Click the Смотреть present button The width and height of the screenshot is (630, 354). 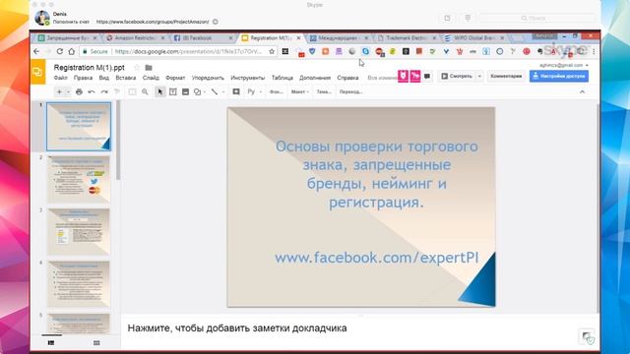click(x=457, y=76)
